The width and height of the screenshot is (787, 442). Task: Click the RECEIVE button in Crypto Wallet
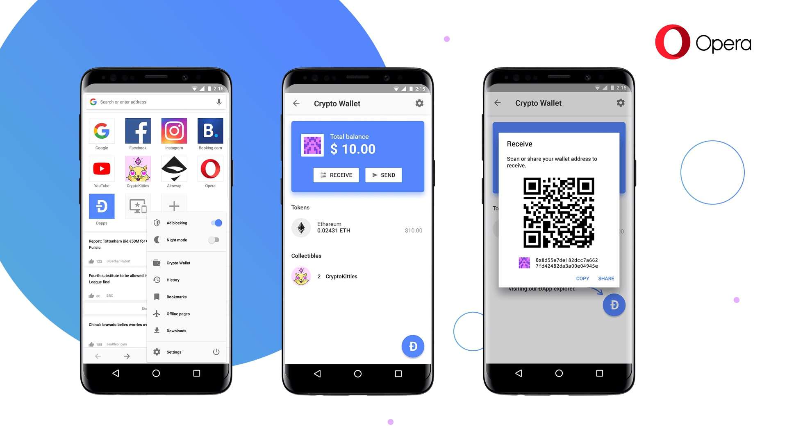(336, 175)
